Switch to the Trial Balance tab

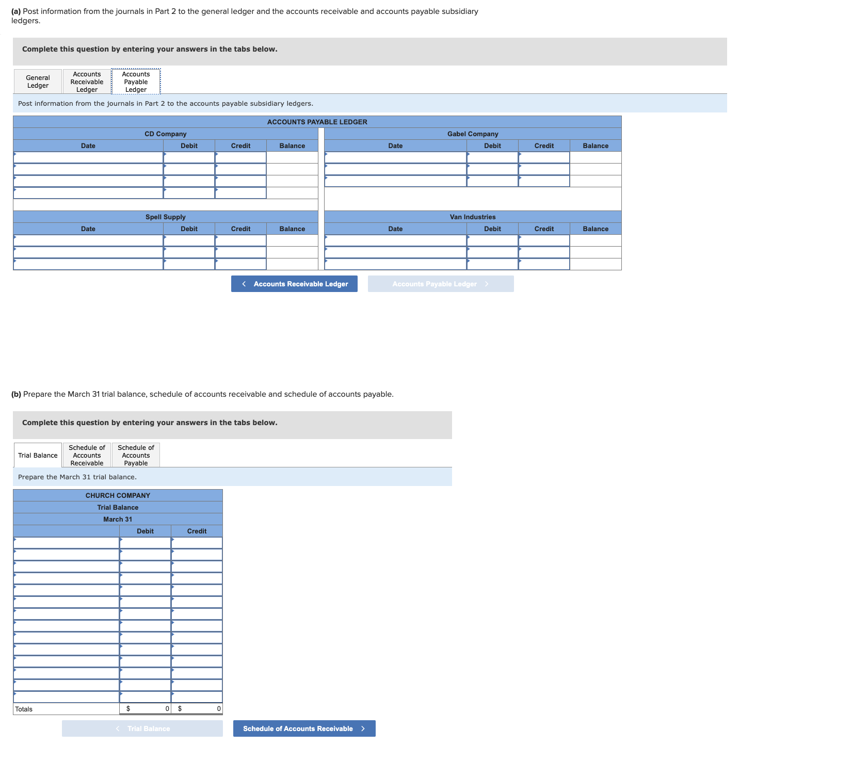(37, 455)
